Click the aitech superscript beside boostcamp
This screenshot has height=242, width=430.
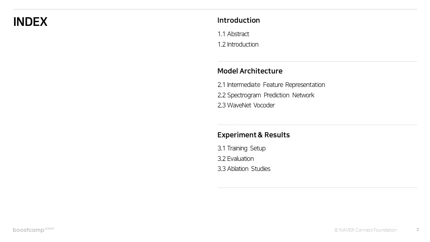pyautogui.click(x=49, y=229)
